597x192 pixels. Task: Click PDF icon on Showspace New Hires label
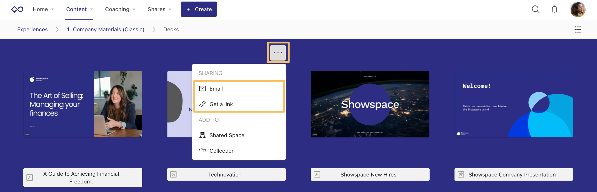317,174
